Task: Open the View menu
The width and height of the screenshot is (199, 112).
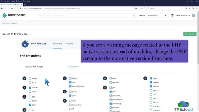Action: pyautogui.click(x=8, y=1)
